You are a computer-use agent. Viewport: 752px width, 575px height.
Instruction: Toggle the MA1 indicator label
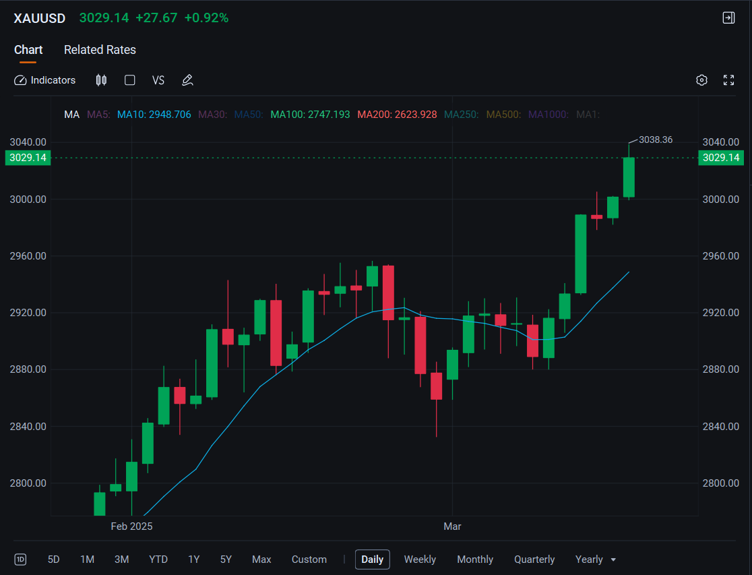coord(588,115)
